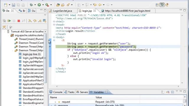This screenshot has width=189, height=106.
Task: Click the Step Over icon
Action: (x=35, y=21)
